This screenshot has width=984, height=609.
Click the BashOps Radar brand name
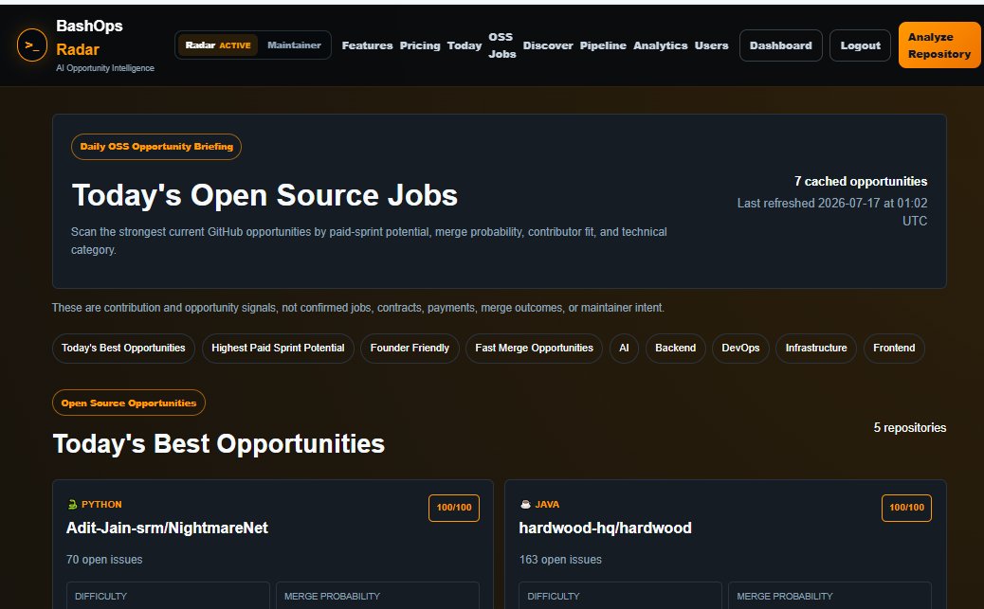pyautogui.click(x=89, y=38)
